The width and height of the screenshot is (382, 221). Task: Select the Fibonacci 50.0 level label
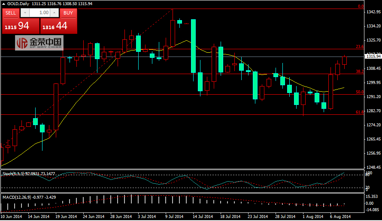click(360, 92)
